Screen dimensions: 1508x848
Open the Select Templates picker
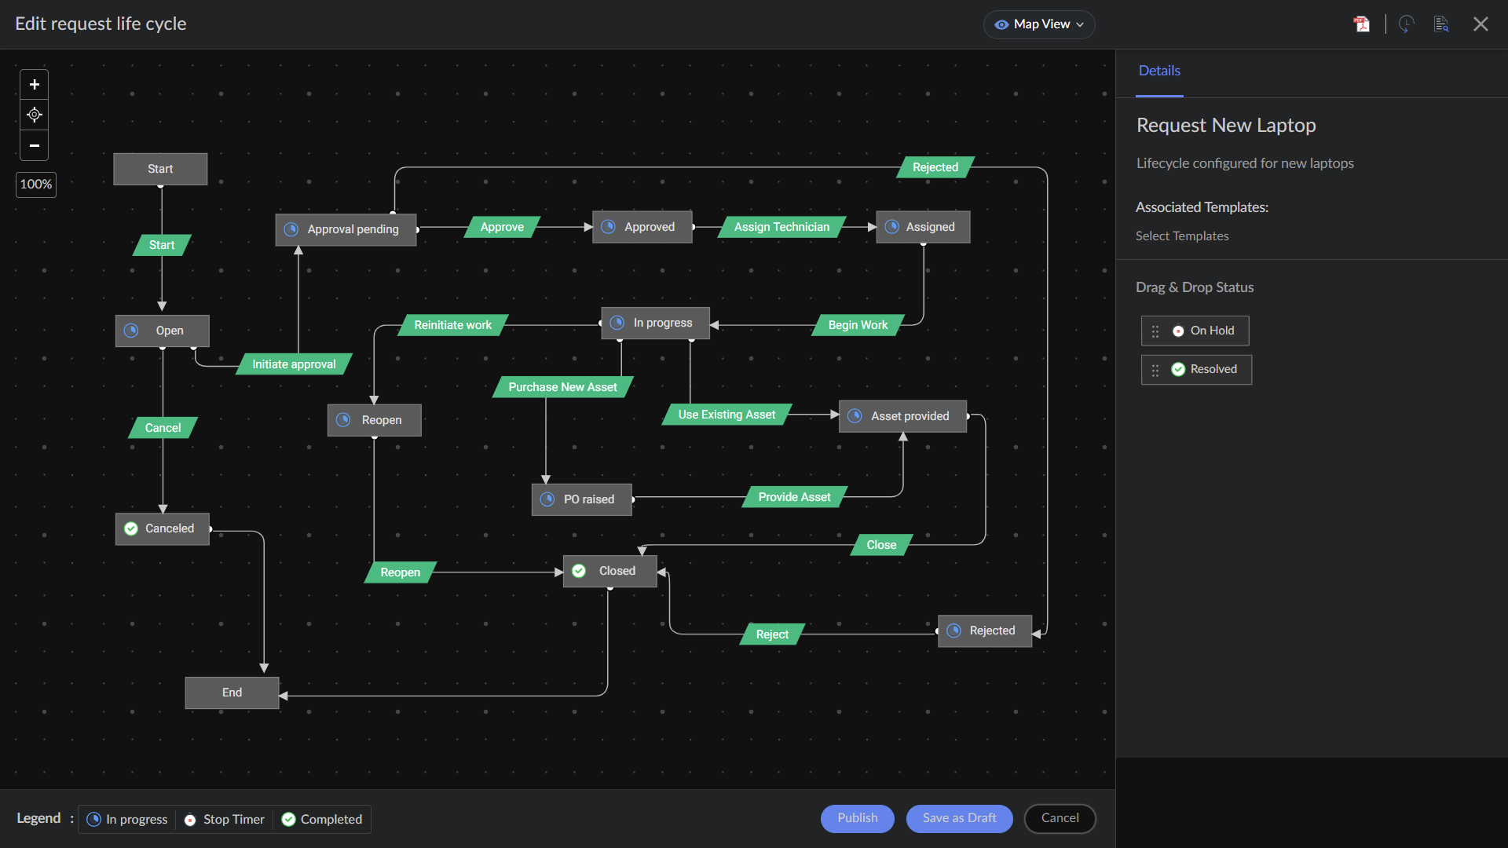tap(1182, 236)
